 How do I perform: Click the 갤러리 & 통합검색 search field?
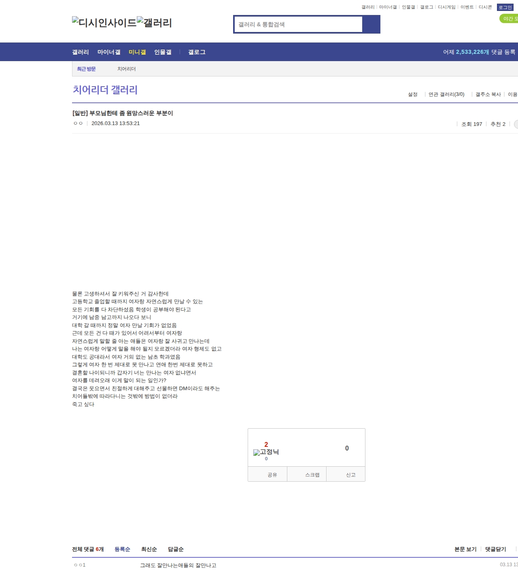[298, 24]
